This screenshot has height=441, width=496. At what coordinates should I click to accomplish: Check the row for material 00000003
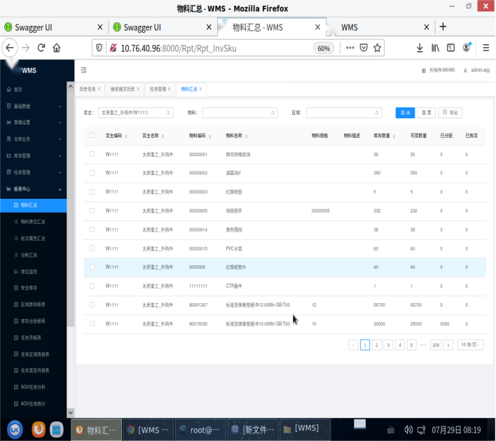coord(92,192)
